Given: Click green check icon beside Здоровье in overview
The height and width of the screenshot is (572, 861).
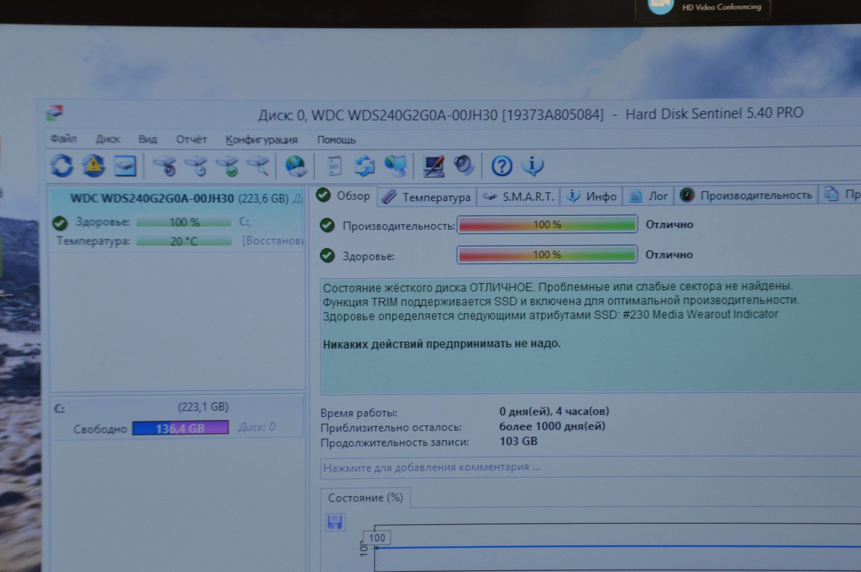Looking at the screenshot, I should pos(327,256).
